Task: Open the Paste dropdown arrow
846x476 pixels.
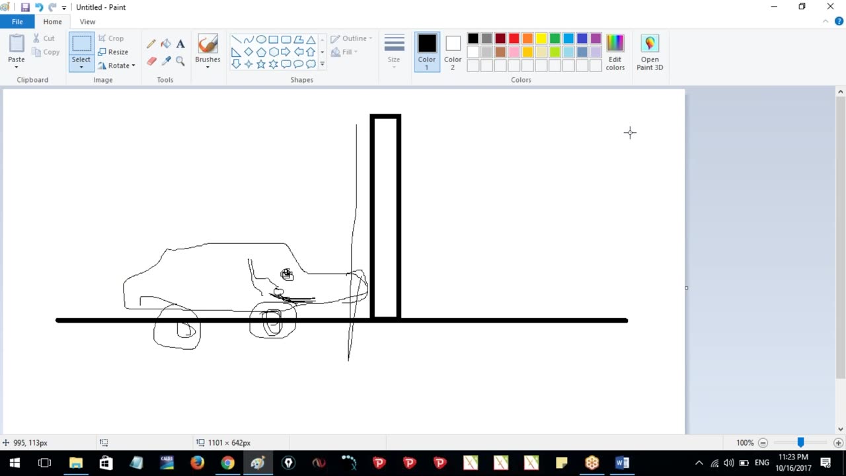Action: [17, 67]
